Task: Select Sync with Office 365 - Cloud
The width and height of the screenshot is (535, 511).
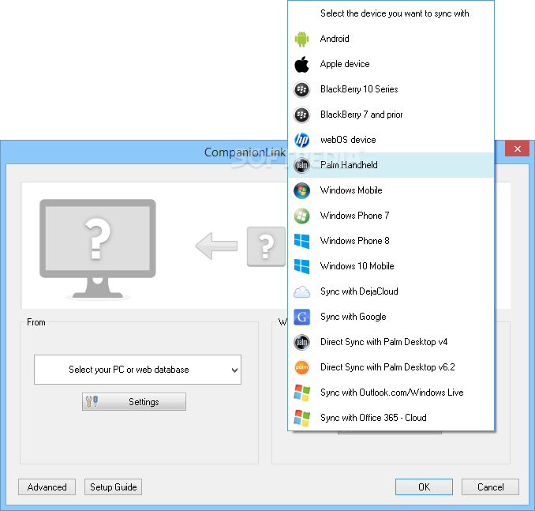Action: point(391,418)
